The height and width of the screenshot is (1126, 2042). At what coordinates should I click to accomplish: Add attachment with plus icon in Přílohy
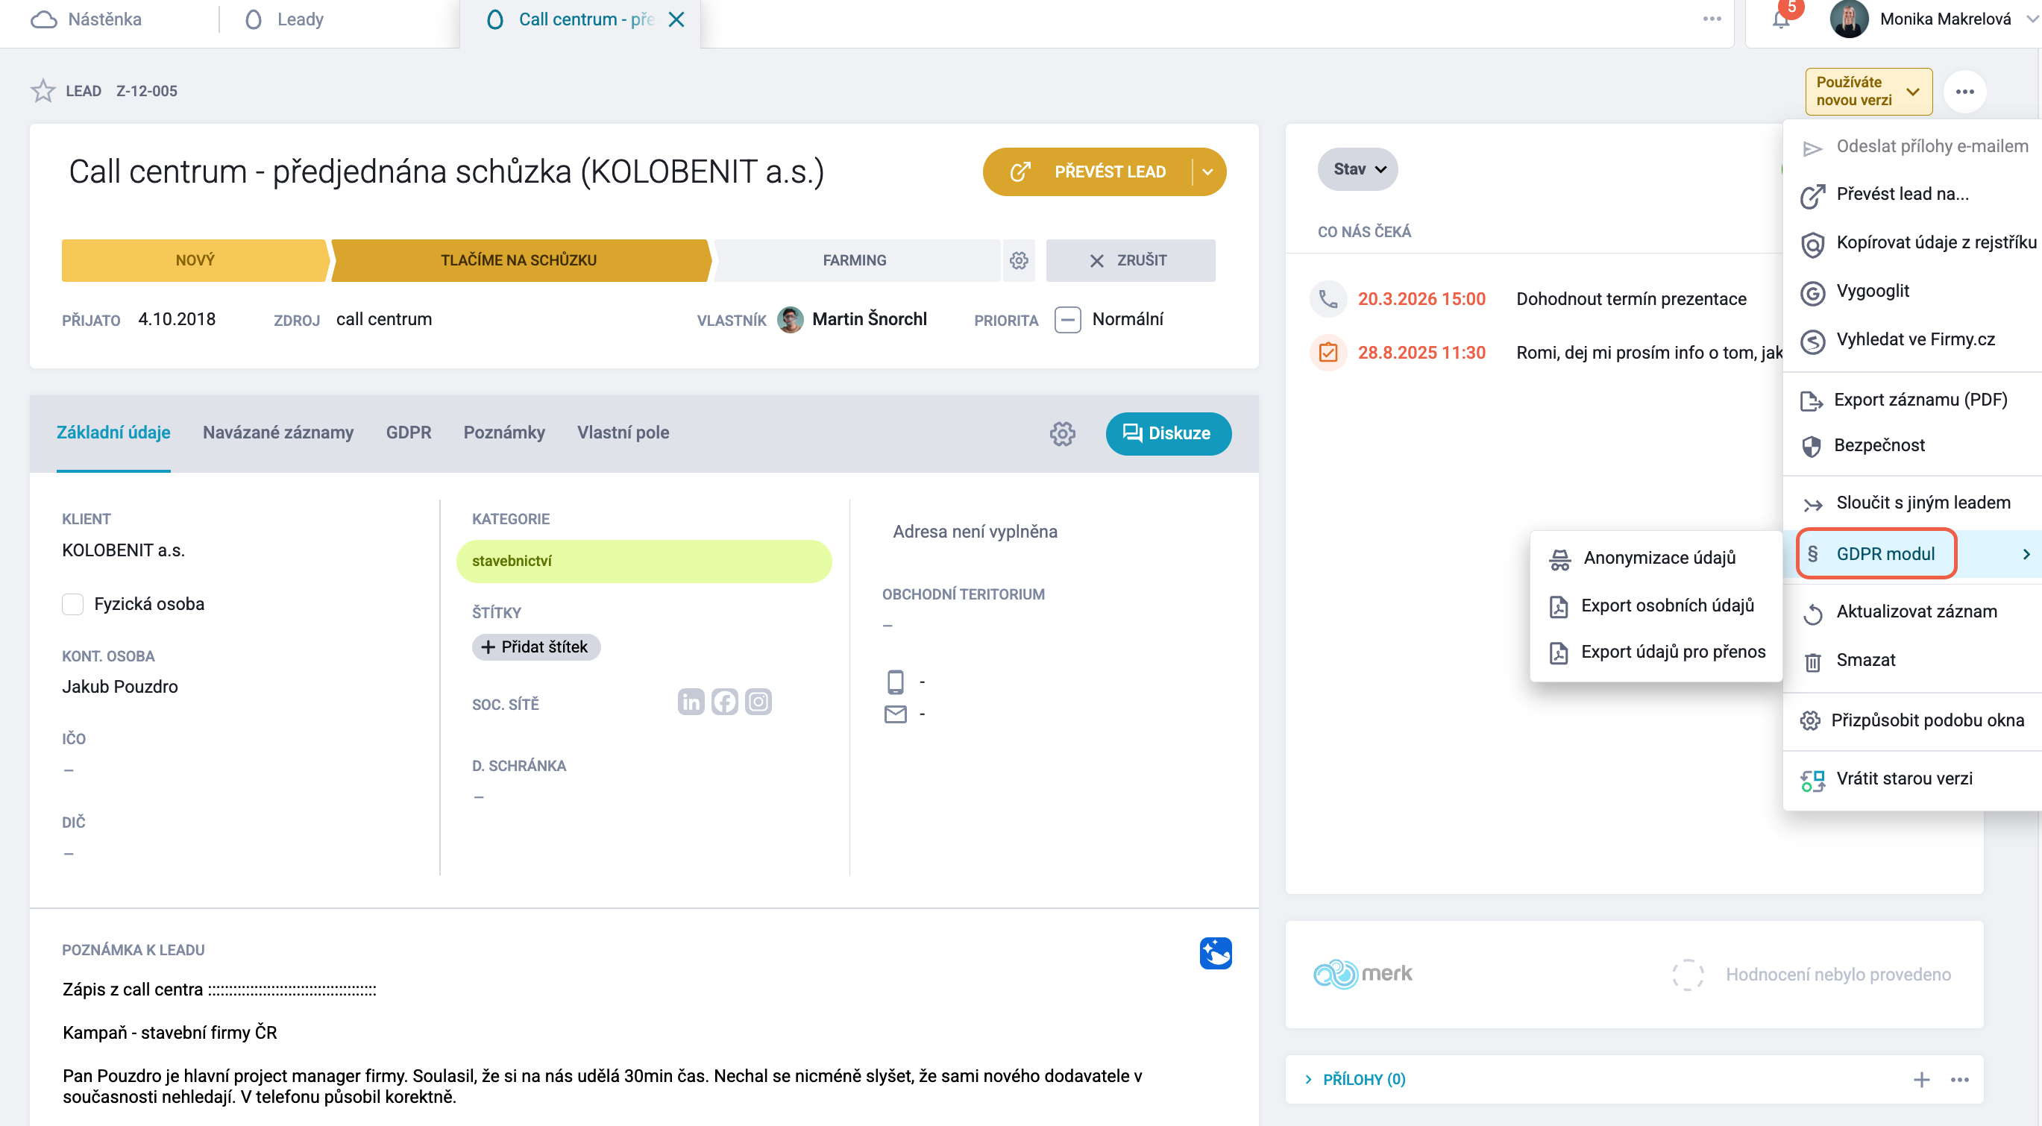tap(1921, 1079)
